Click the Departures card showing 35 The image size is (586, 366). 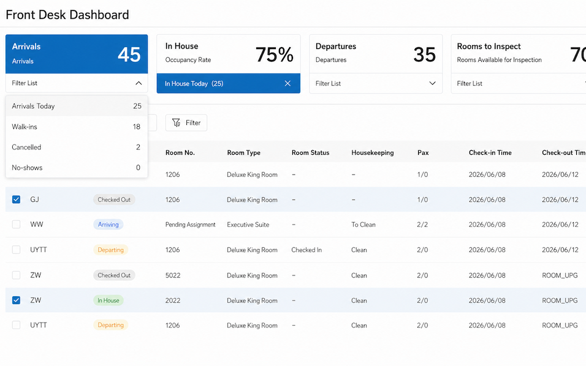click(x=376, y=54)
